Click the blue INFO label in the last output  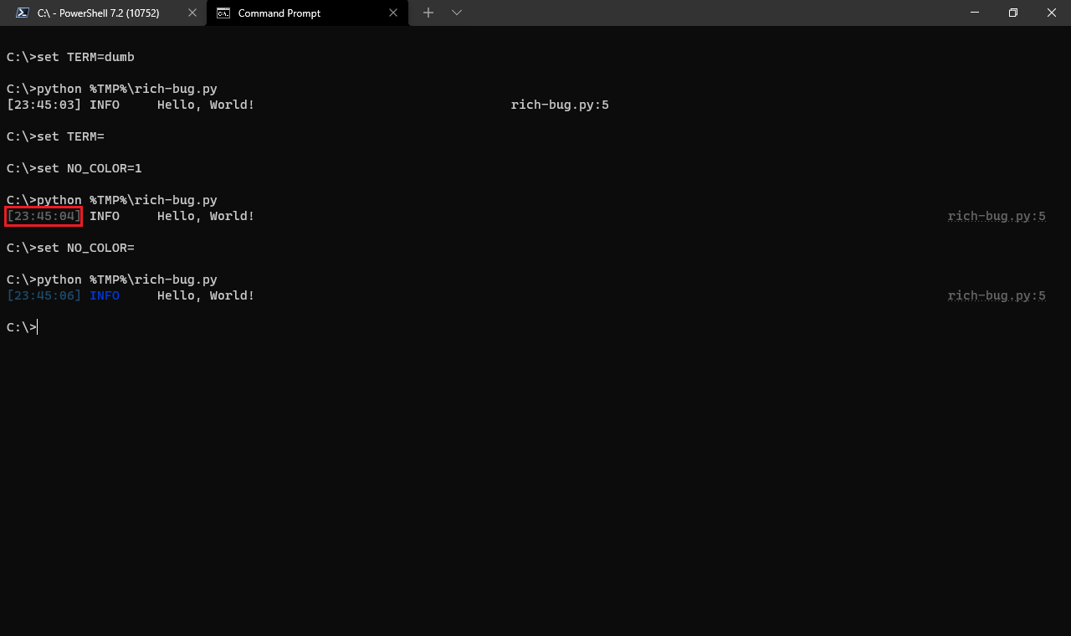coord(105,295)
